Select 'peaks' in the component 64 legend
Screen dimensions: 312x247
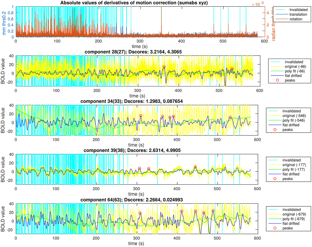pos(288,228)
